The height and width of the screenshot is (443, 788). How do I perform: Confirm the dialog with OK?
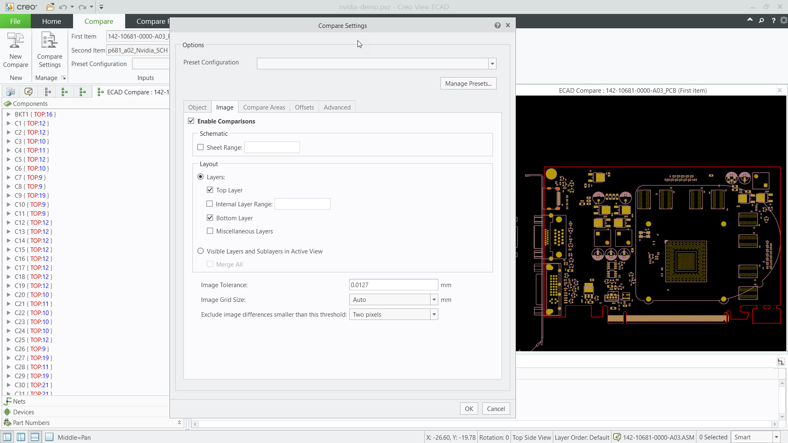click(x=469, y=409)
